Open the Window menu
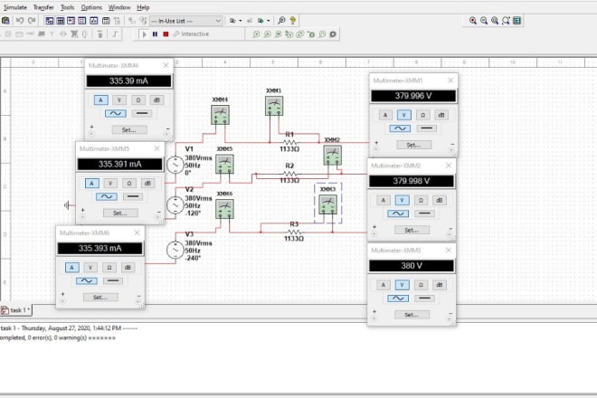This screenshot has width=597, height=398. click(x=119, y=7)
